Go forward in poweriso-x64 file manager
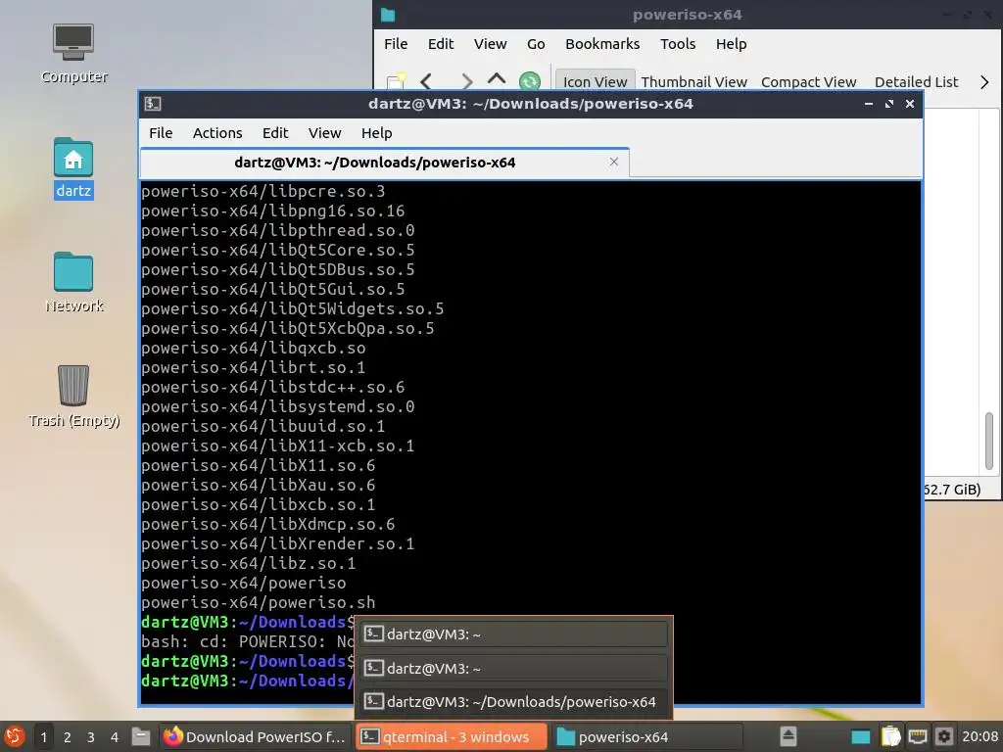The width and height of the screenshot is (1003, 752). click(x=466, y=81)
